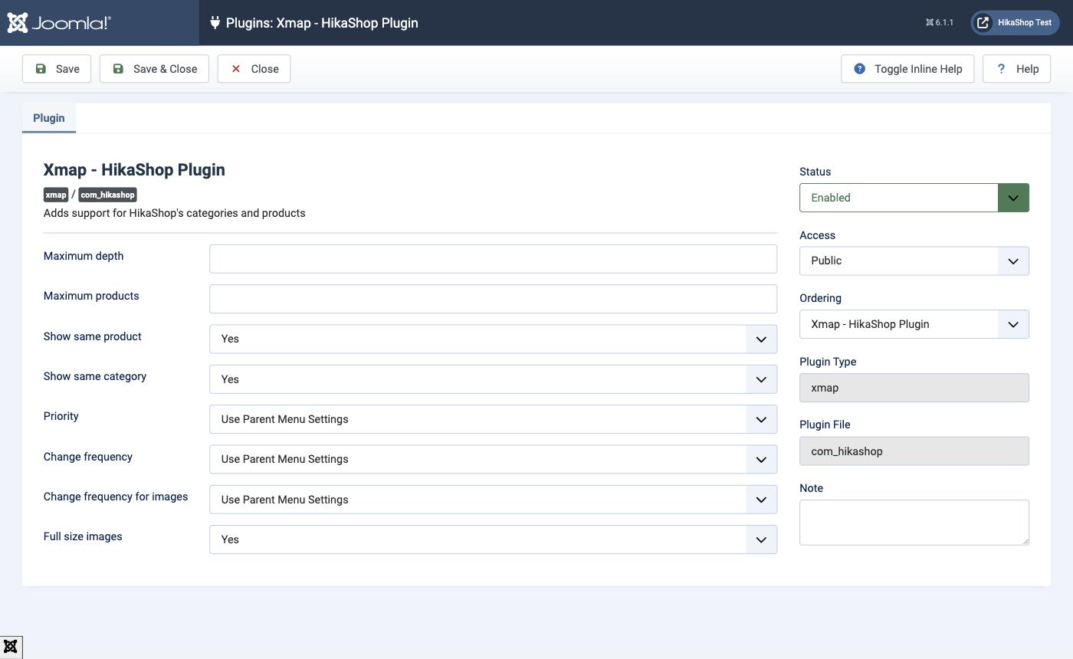Open the Access dropdown showing Public
The width and height of the screenshot is (1073, 659).
914,261
